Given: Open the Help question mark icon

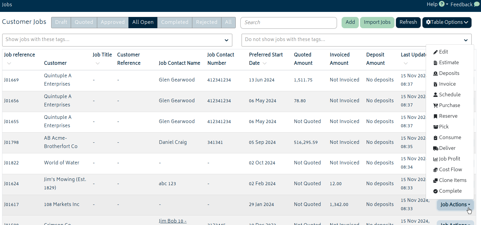Looking at the screenshot, I should pyautogui.click(x=442, y=4).
